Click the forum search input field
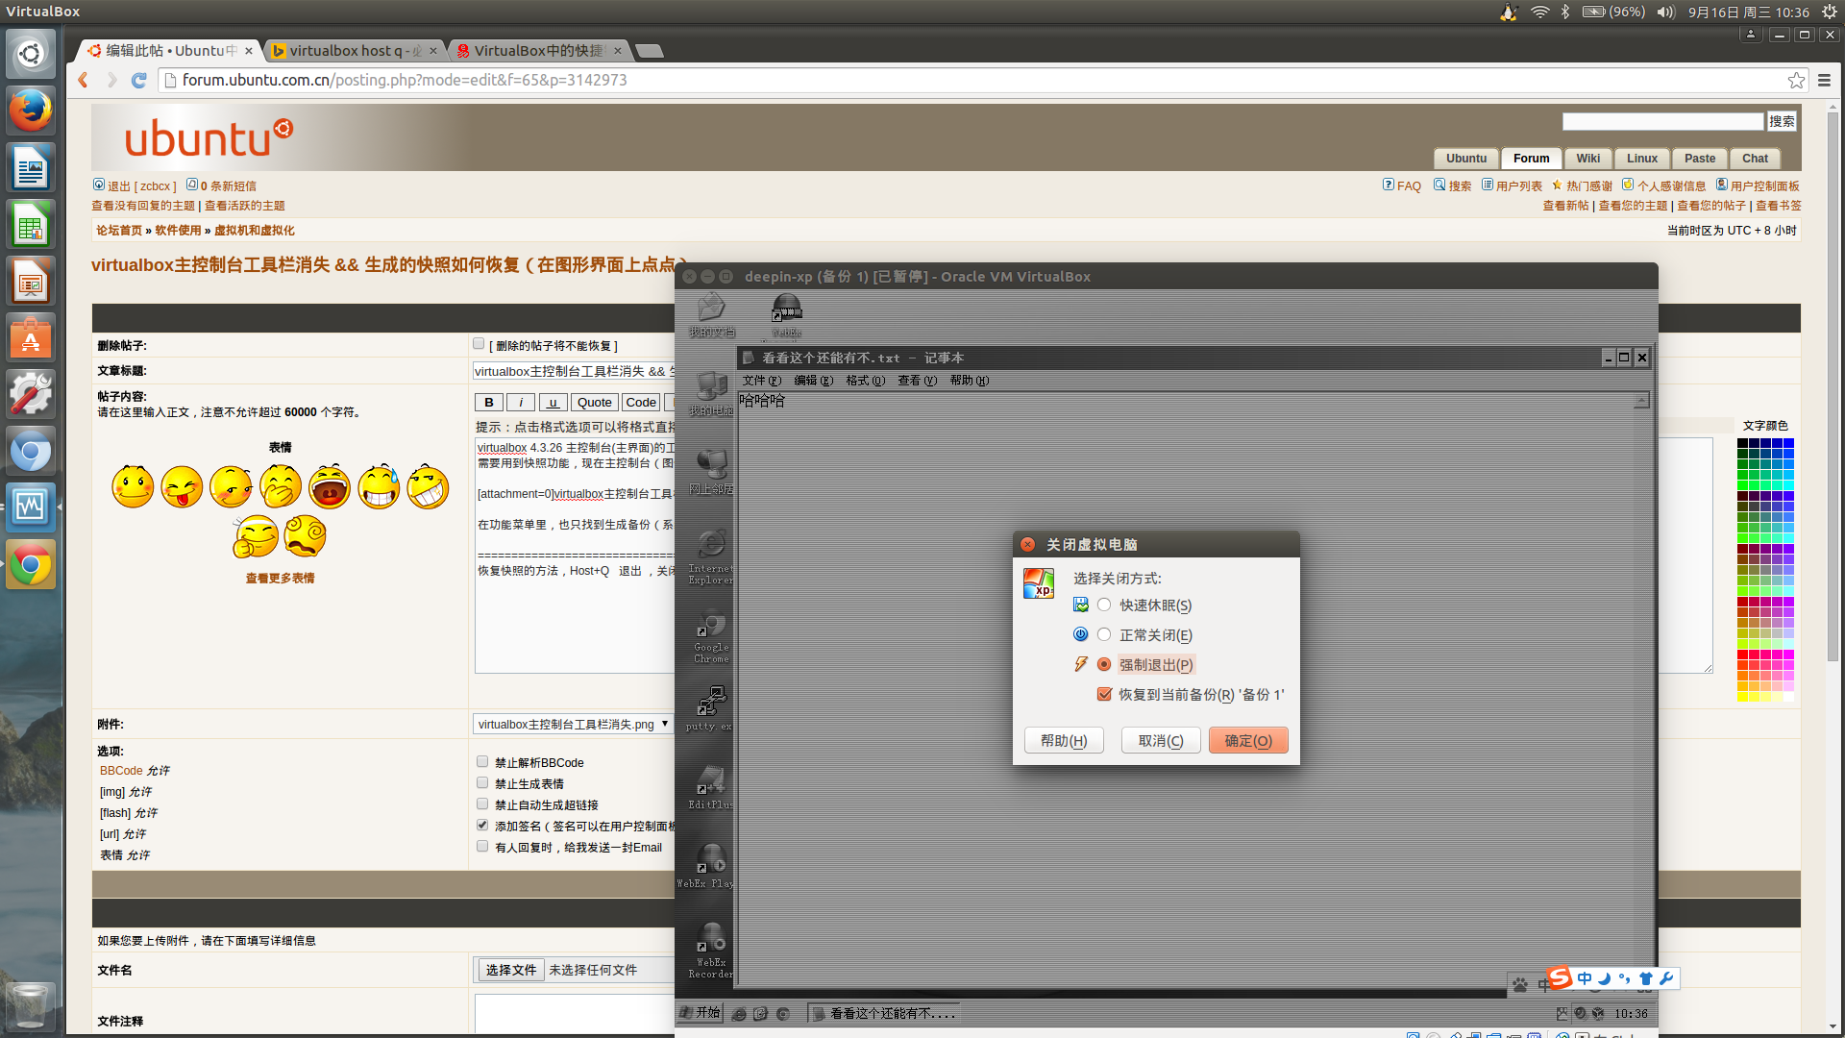Image resolution: width=1845 pixels, height=1038 pixels. click(1662, 121)
